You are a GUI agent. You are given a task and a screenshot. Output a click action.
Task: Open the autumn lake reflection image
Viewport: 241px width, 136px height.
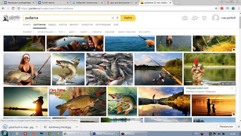coord(164,102)
